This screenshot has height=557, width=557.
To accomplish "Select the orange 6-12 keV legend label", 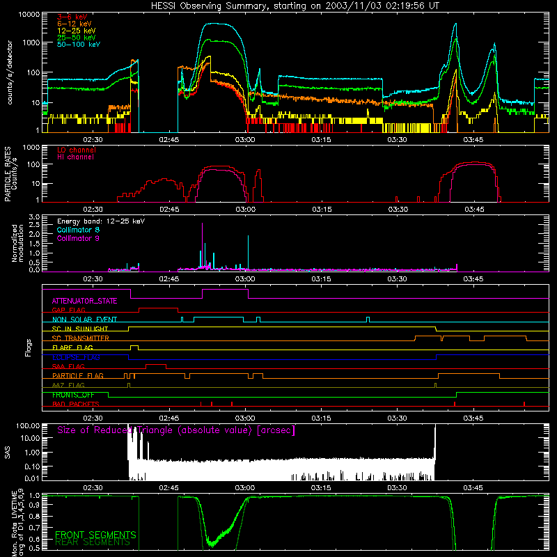I will click(74, 24).
